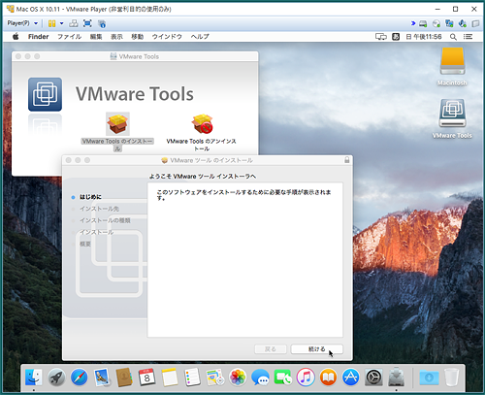Open Contacts from the Dock
Viewport: 485px width, 395px height.
[x=124, y=378]
